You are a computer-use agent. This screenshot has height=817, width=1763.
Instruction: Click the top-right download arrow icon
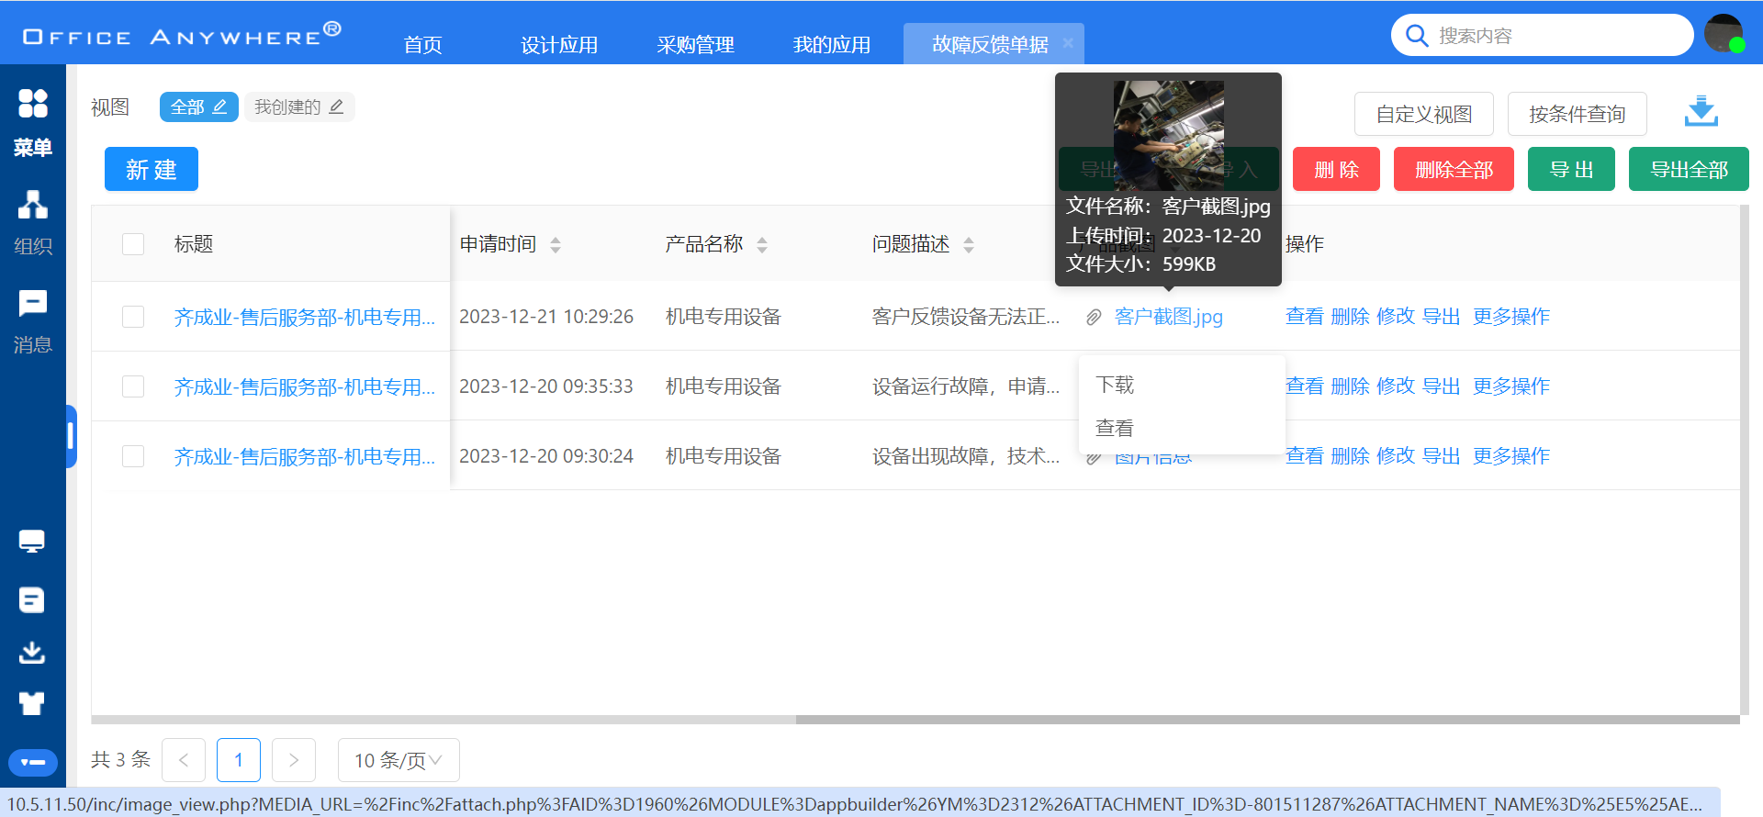pos(1701,112)
